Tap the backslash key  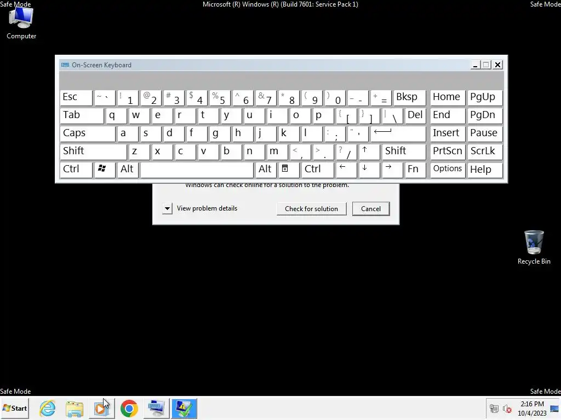click(x=392, y=115)
